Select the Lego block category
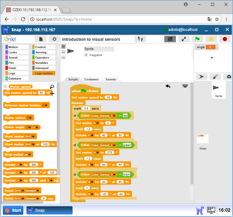Image resolution: width=233 pixels, height=217 pixels. click(17, 73)
